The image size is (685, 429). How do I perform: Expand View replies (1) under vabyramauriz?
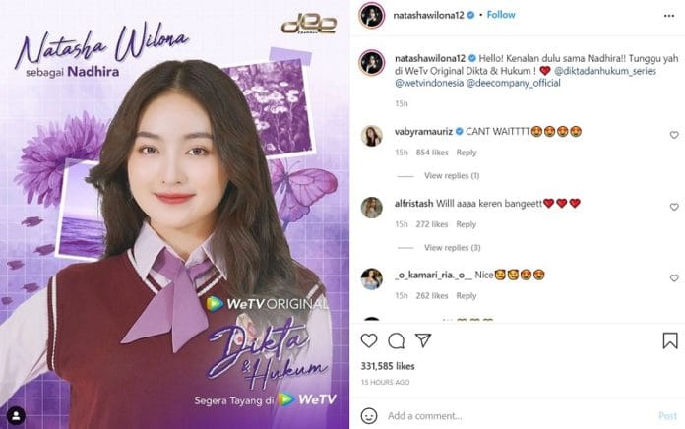tap(452, 175)
